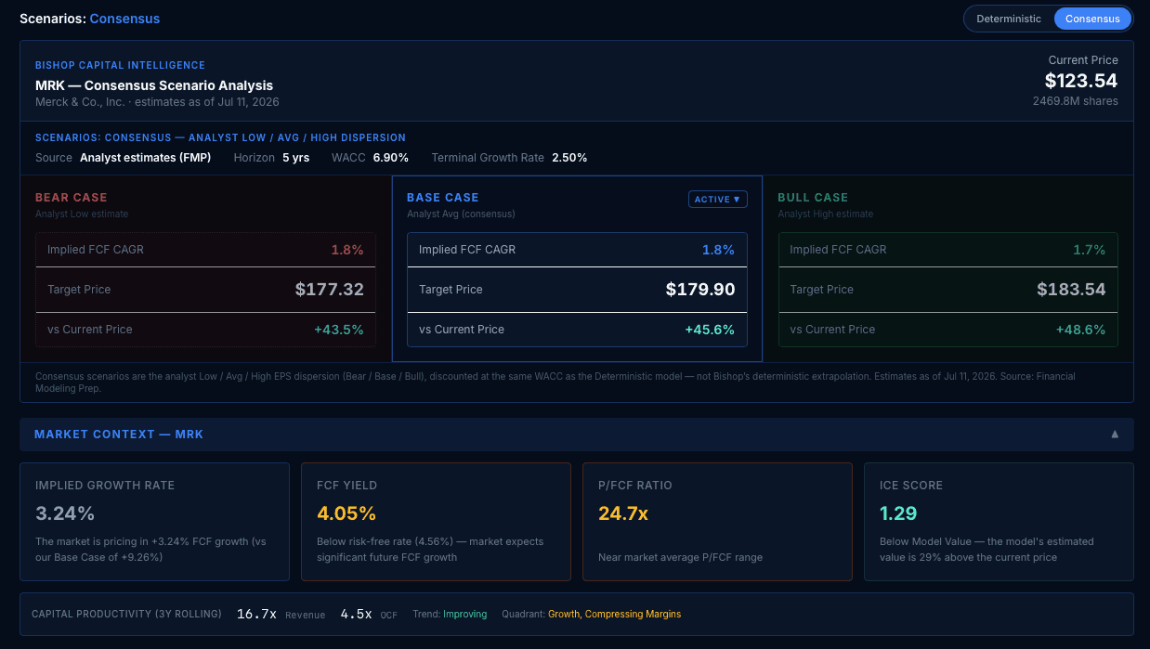Click the Growth, Compressing Margins quadrant text
Image resolution: width=1150 pixels, height=649 pixels.
coord(614,615)
